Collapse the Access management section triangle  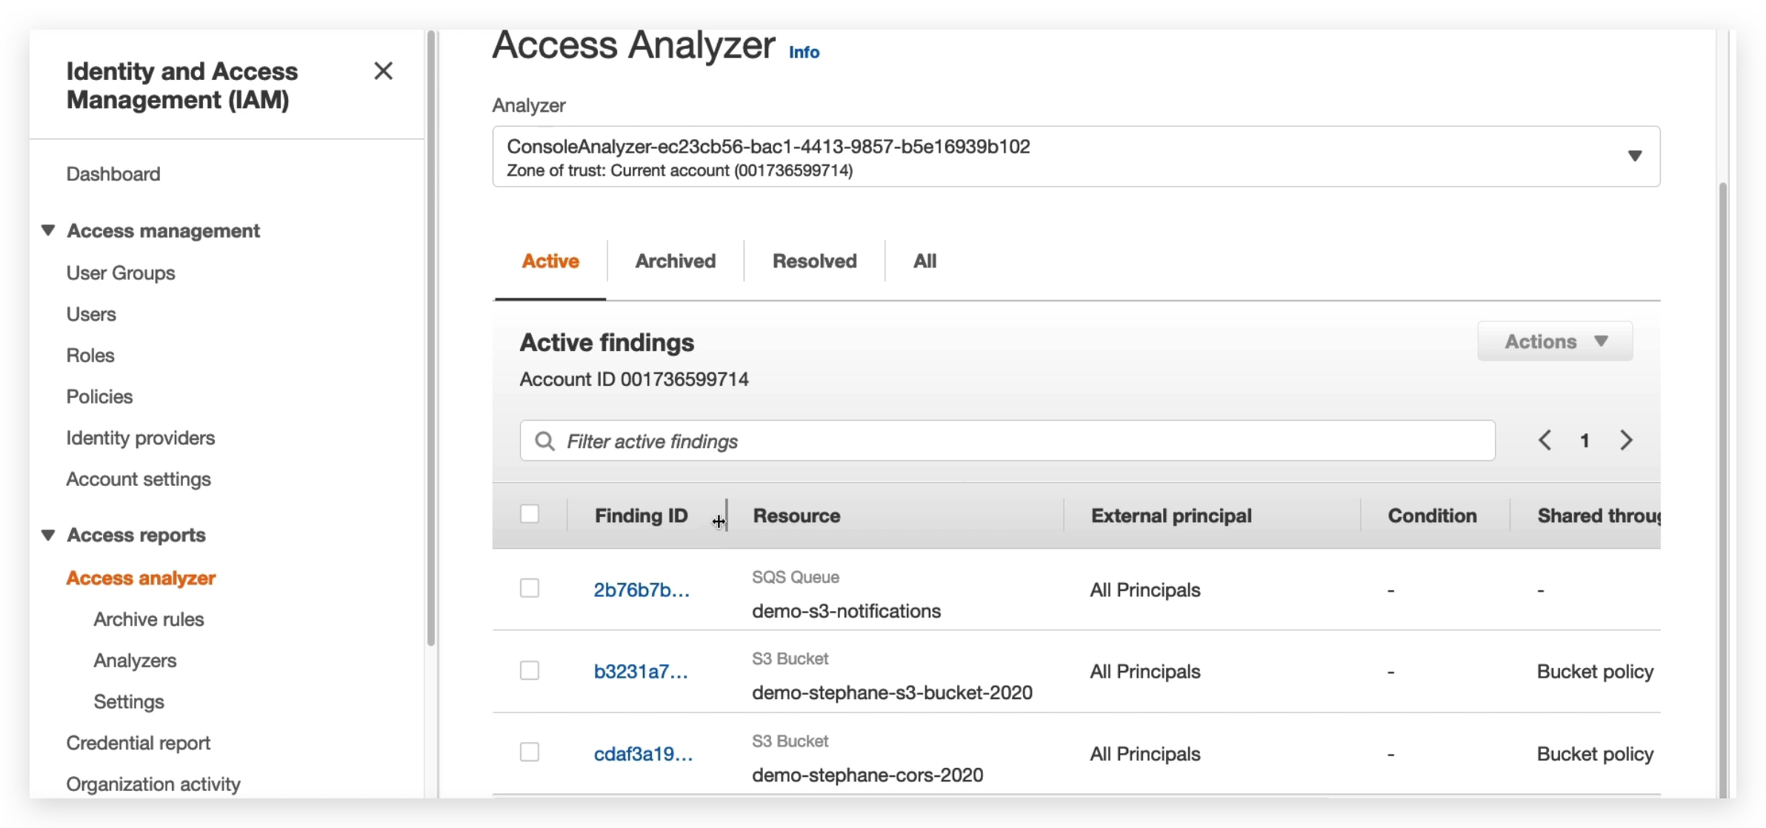point(48,230)
